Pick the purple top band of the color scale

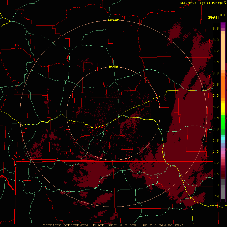point(223,25)
